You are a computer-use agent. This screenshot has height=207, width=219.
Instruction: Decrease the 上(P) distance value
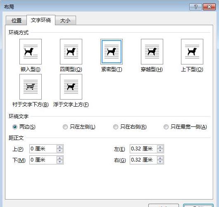click(60, 150)
